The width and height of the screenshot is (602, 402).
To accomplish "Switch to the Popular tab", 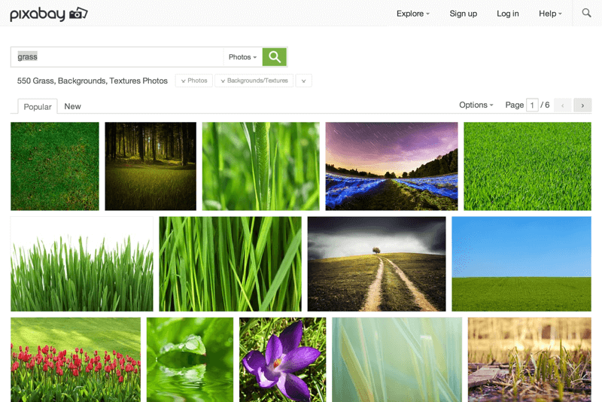I will [38, 107].
